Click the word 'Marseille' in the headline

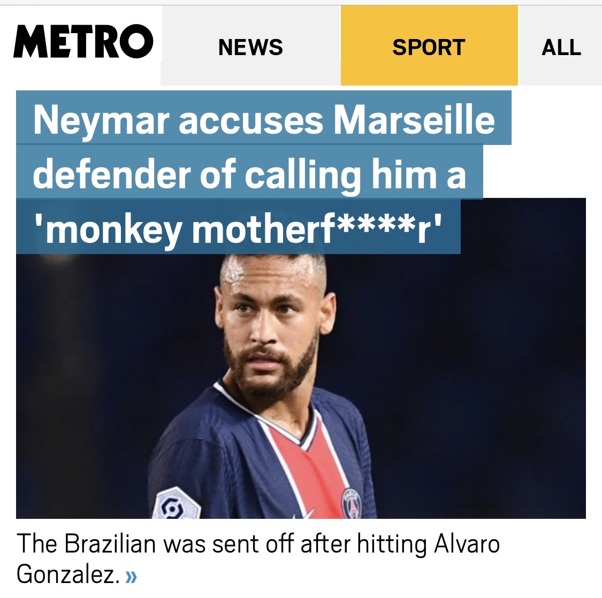pyautogui.click(x=414, y=119)
